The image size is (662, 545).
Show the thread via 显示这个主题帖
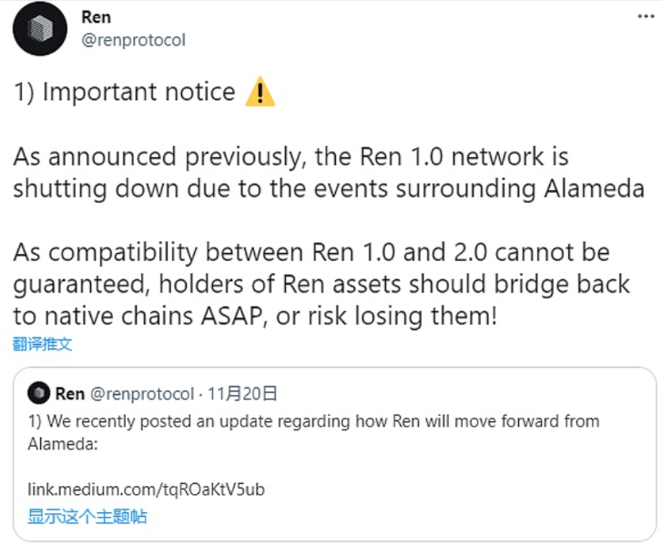click(x=87, y=517)
